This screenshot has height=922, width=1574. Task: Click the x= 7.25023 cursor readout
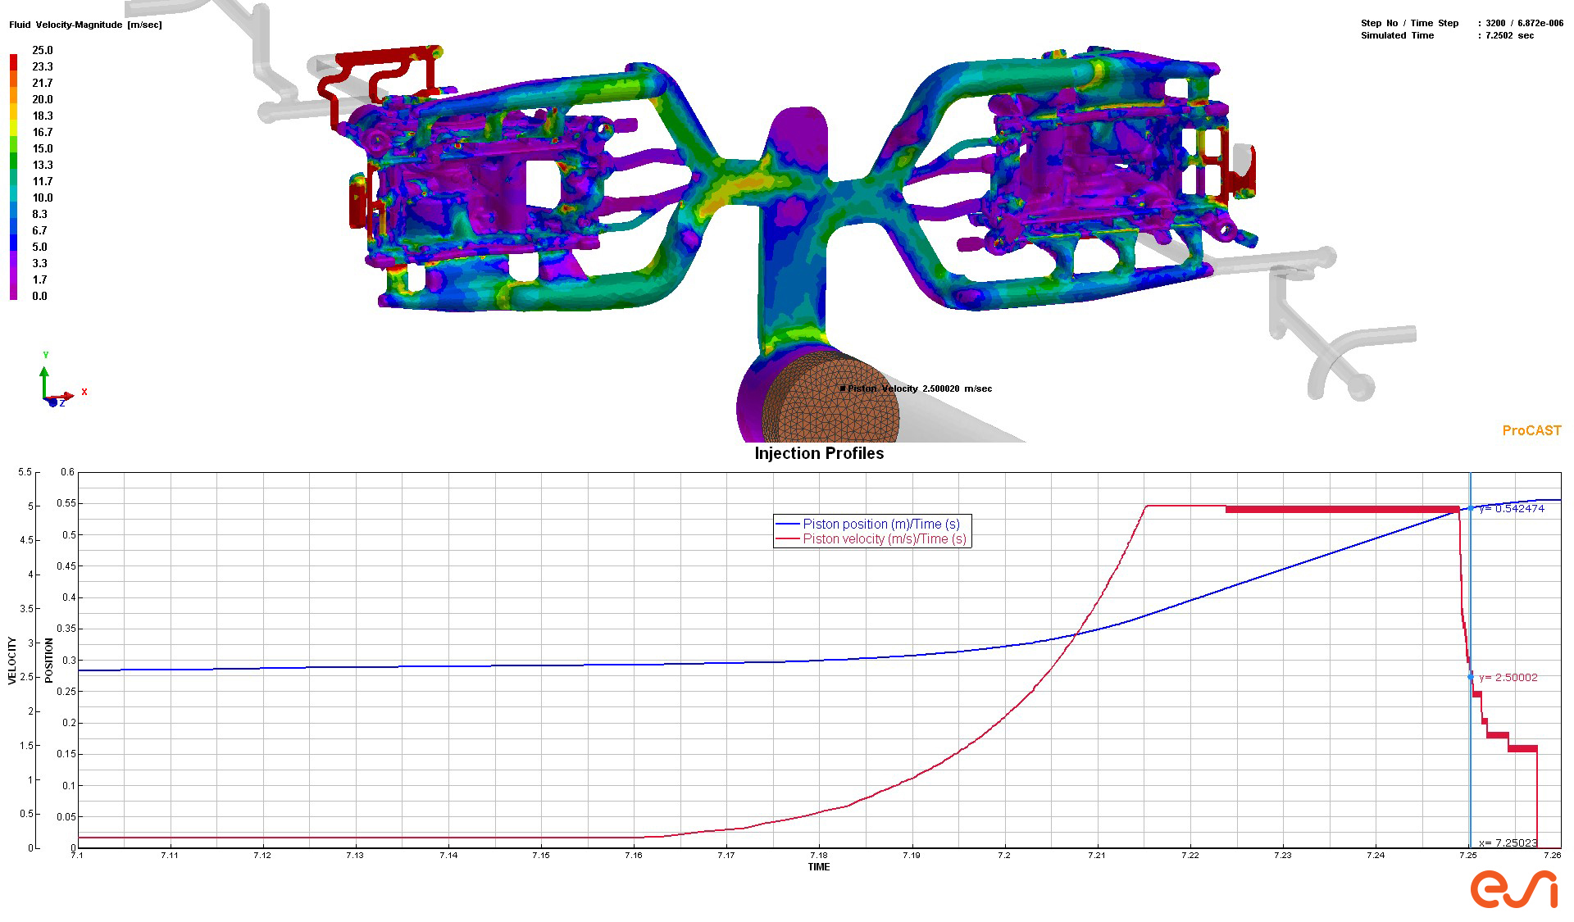click(1507, 843)
